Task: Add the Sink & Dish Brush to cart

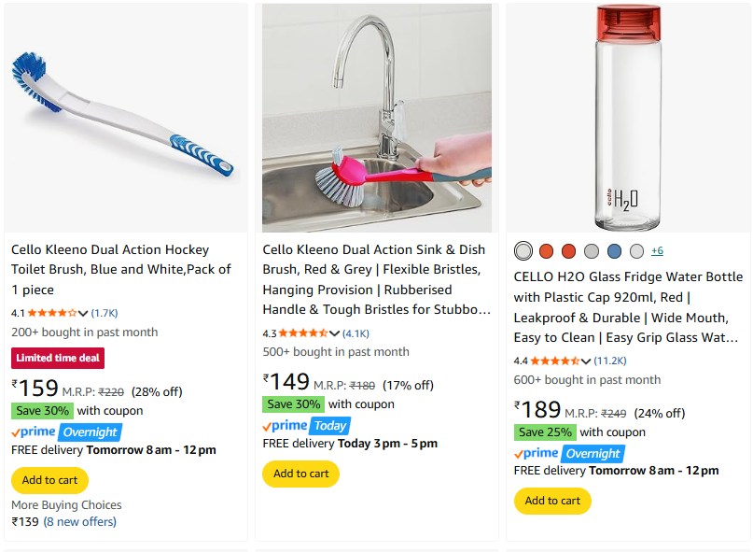Action: tap(300, 474)
